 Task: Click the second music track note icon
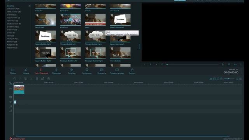coord(11,111)
